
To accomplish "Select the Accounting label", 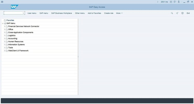I will (13, 38).
